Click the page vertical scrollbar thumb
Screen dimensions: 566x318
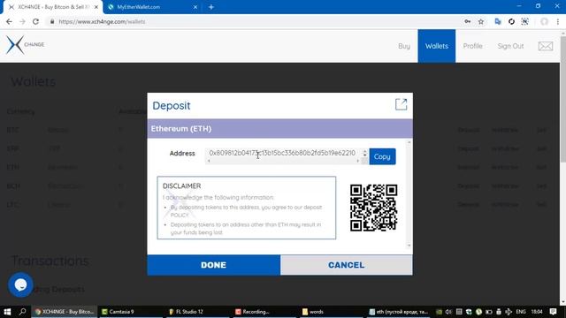point(563,99)
